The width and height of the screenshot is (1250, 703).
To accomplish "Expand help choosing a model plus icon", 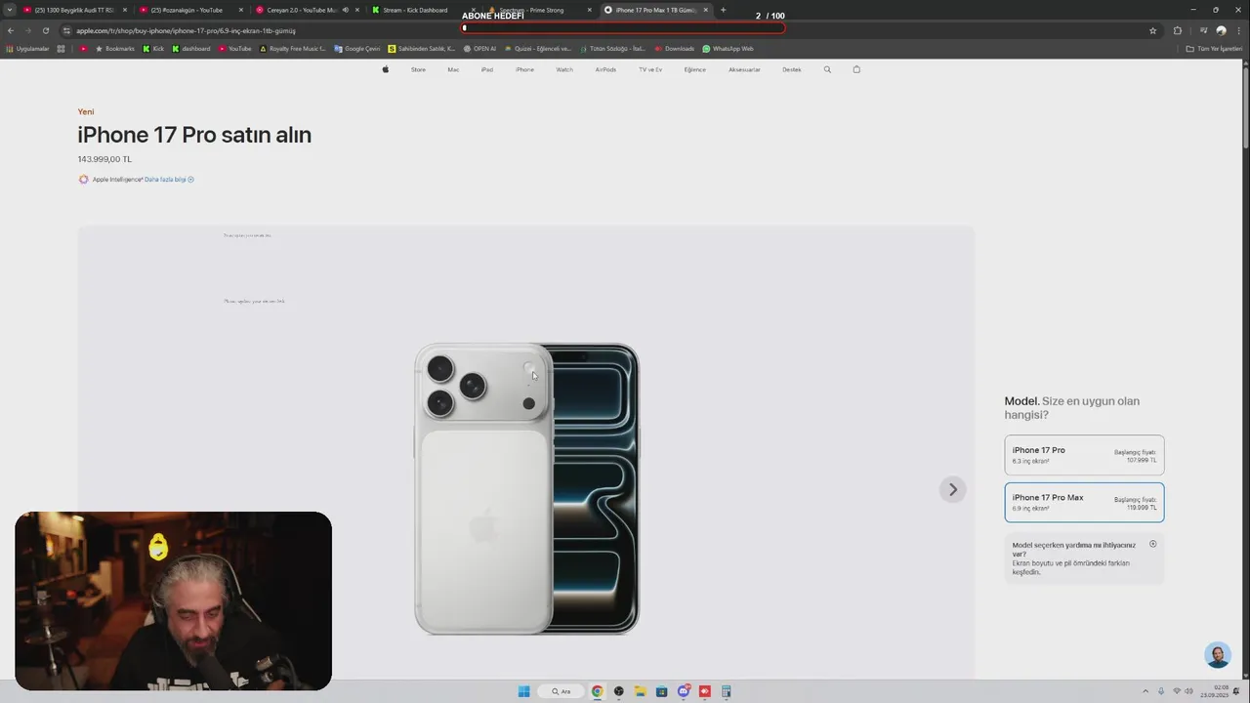I will point(1152,545).
